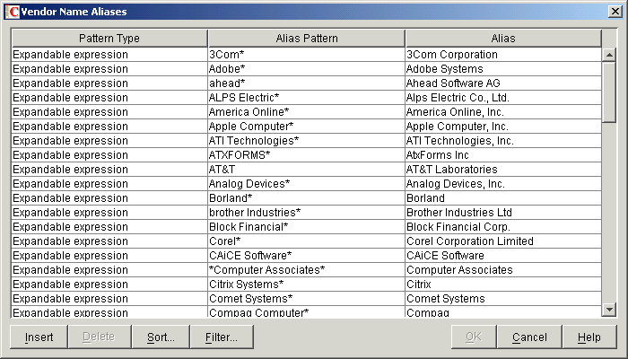Select the Corel Corporation Limited alias cell

click(x=502, y=241)
